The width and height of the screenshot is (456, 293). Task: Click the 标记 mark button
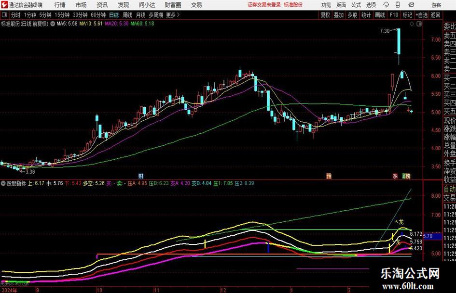pos(407,15)
